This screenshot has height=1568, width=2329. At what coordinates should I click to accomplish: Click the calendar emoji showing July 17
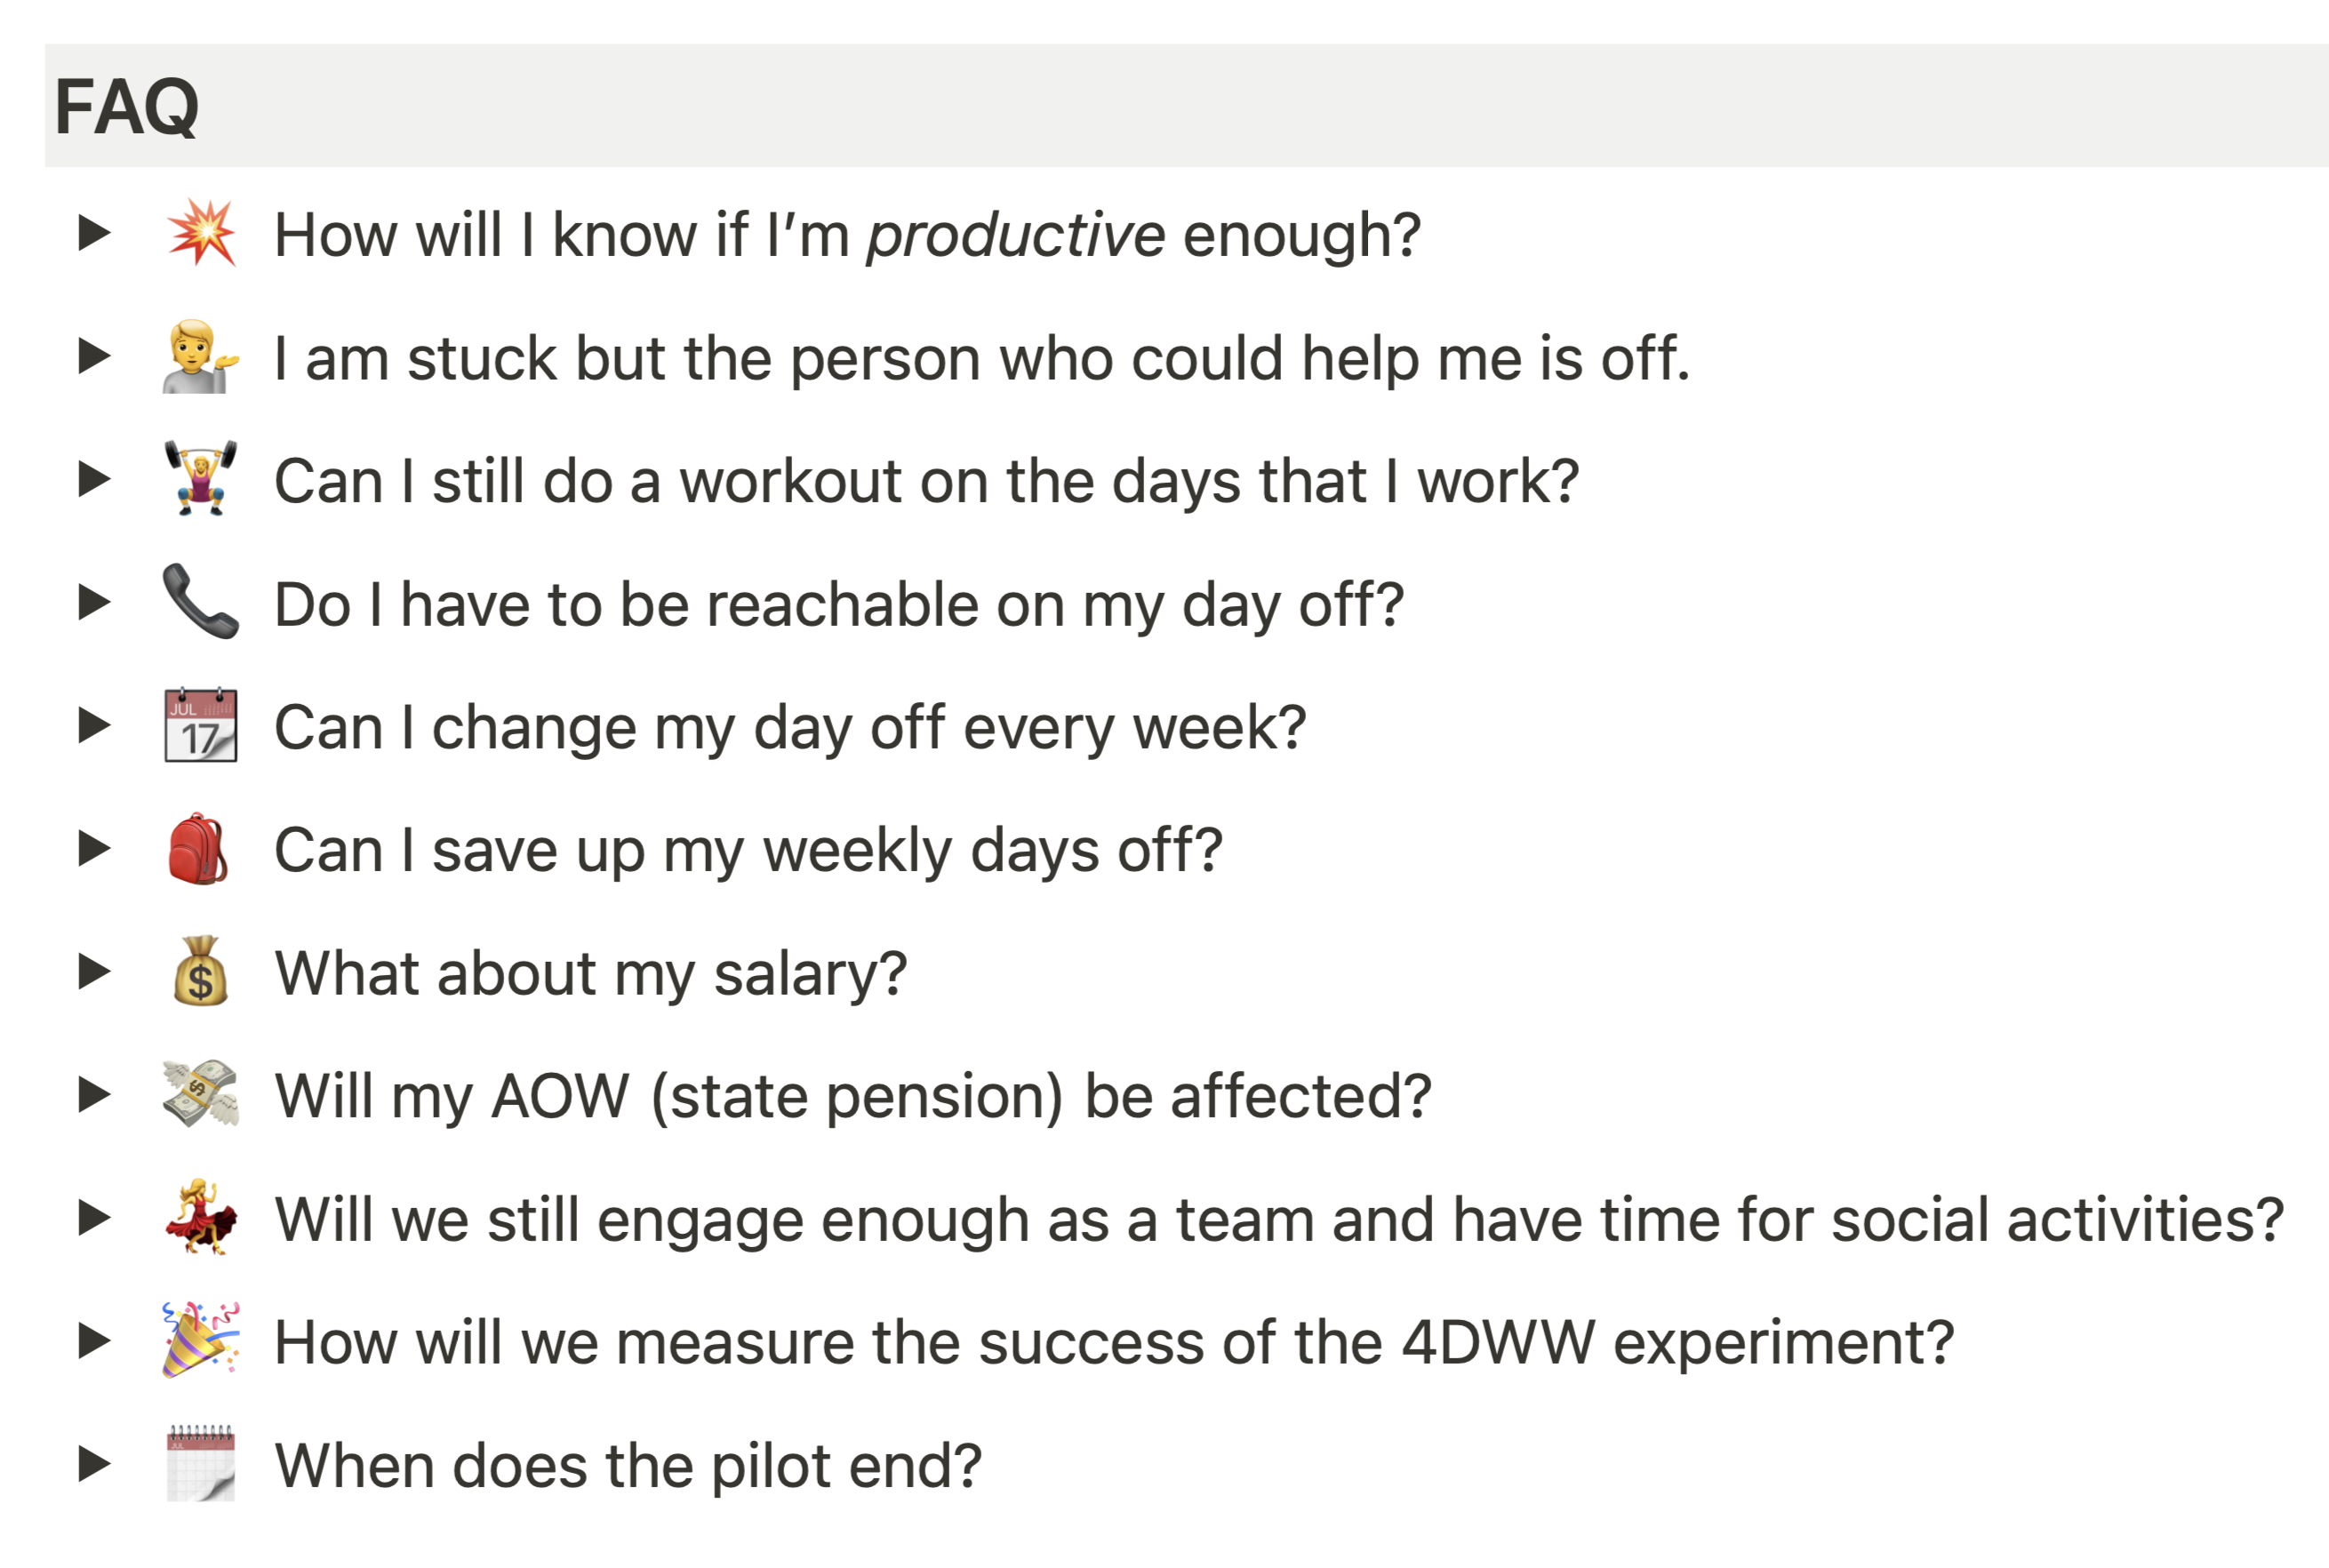(201, 726)
